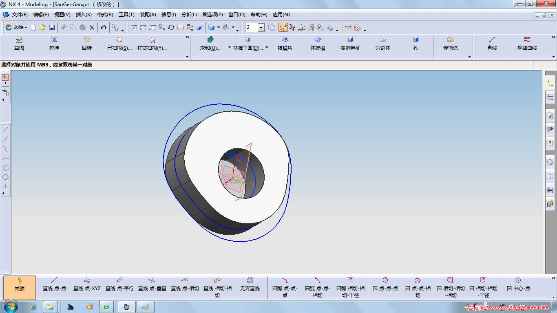This screenshot has height=313, width=557.
Task: Expand the dropdown arrow left of 基准平面(D)
Action: [x=229, y=47]
